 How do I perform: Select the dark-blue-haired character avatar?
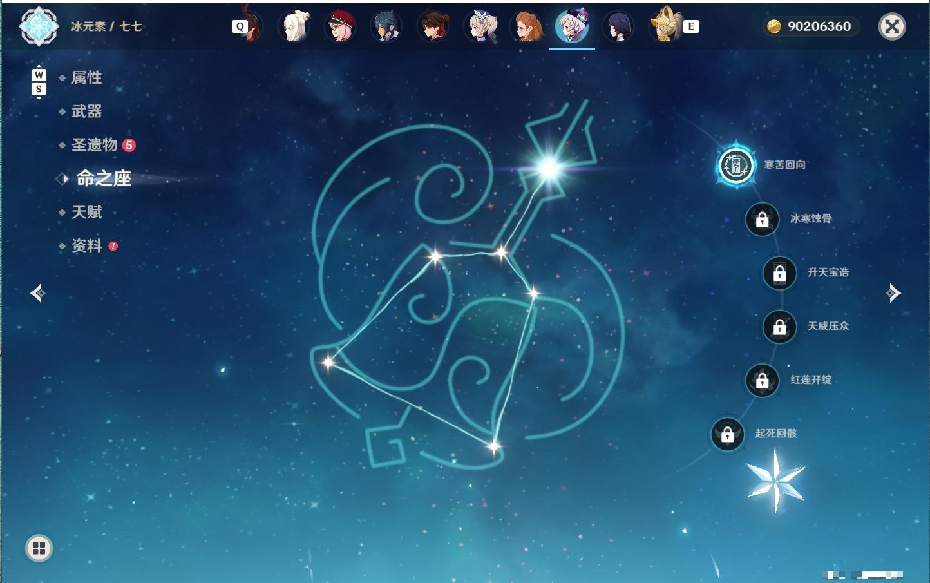(x=387, y=26)
